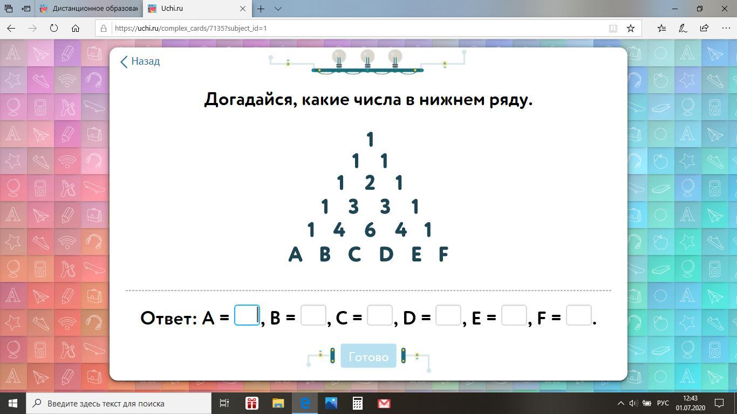Minimize the browser window
This screenshot has width=737, height=414.
(x=674, y=9)
